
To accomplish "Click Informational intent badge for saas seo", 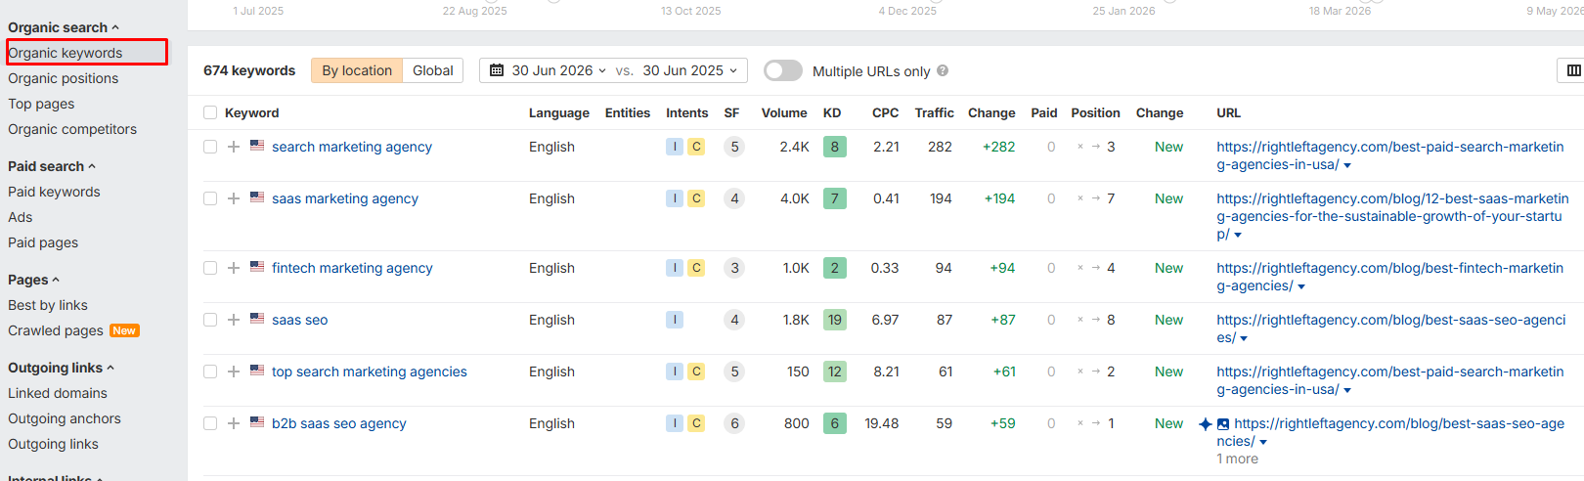I will tap(675, 320).
